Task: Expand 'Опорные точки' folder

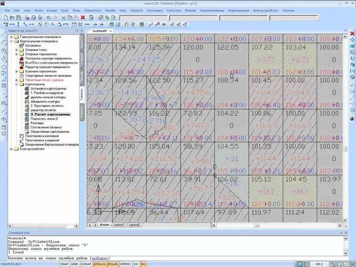Action: point(17,50)
